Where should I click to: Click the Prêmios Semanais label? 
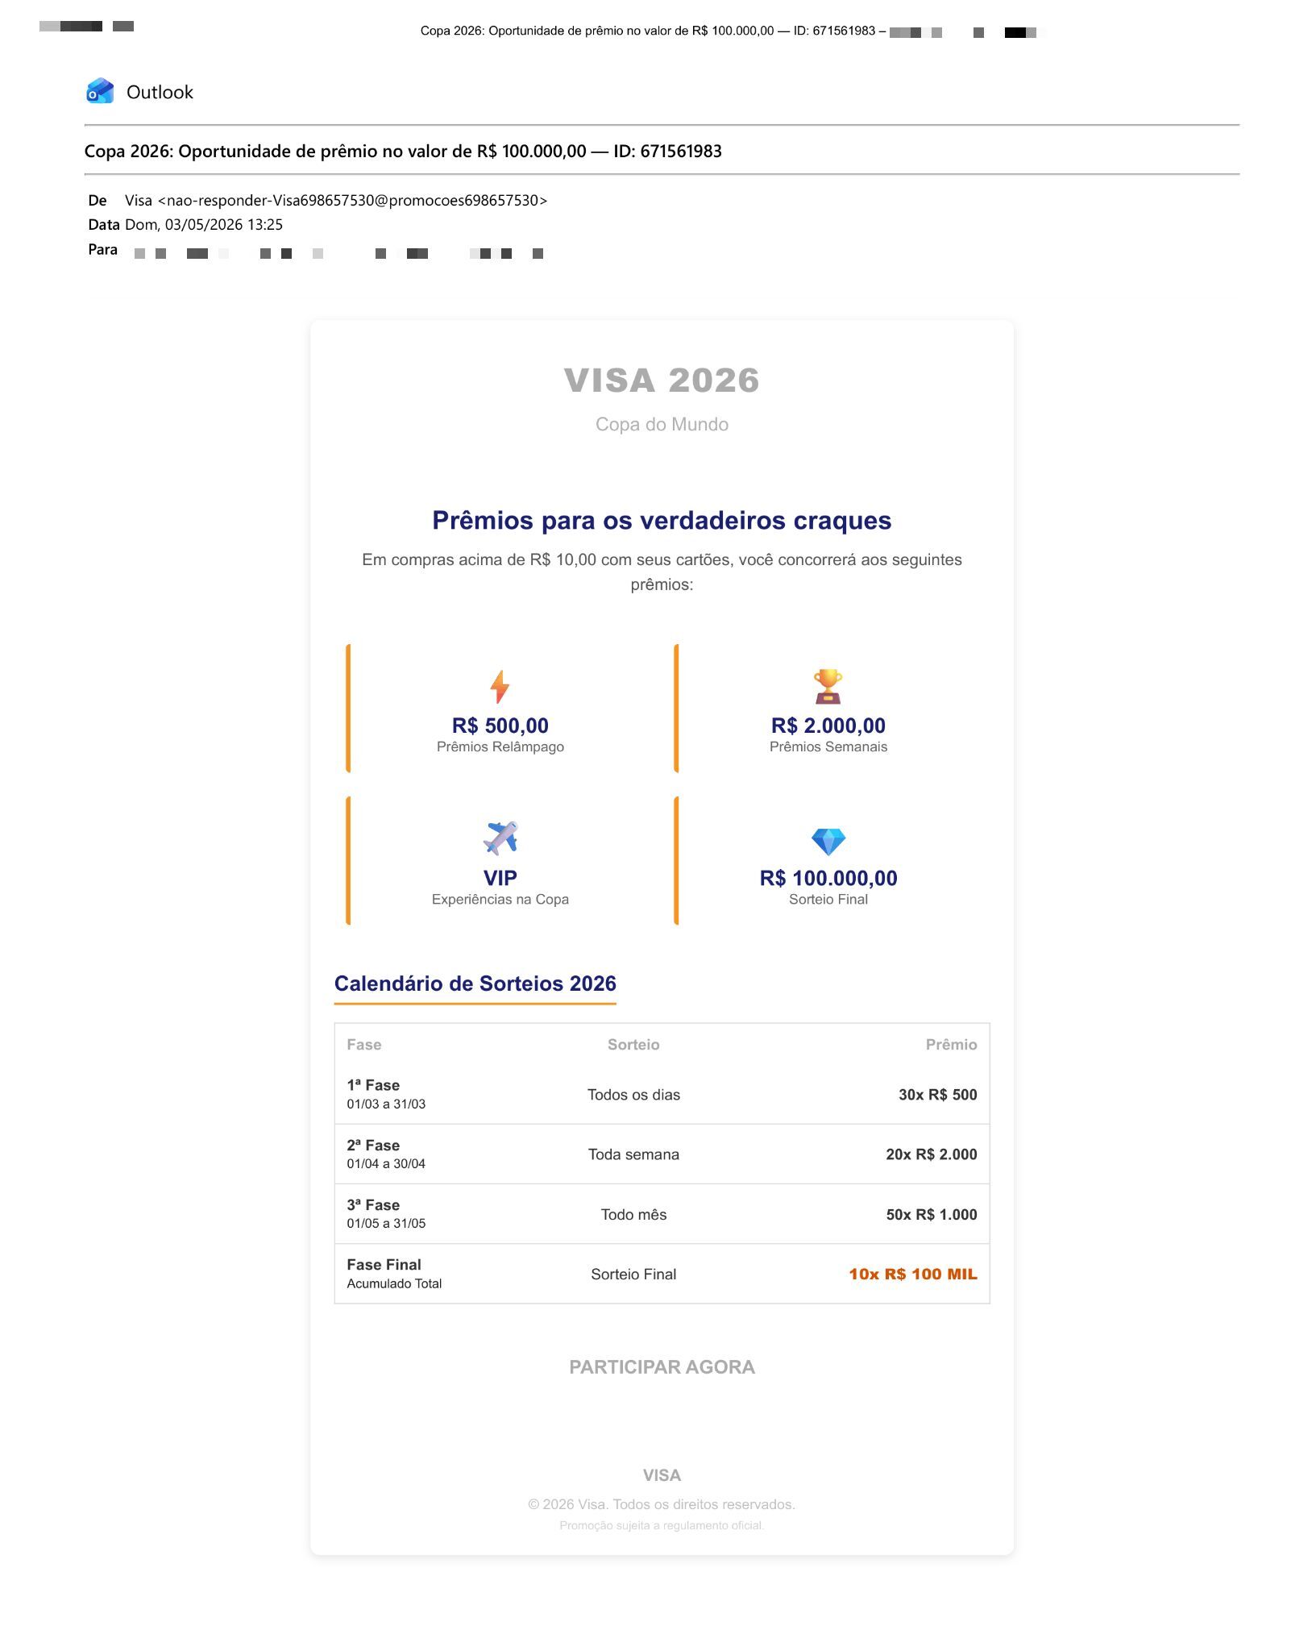828,746
